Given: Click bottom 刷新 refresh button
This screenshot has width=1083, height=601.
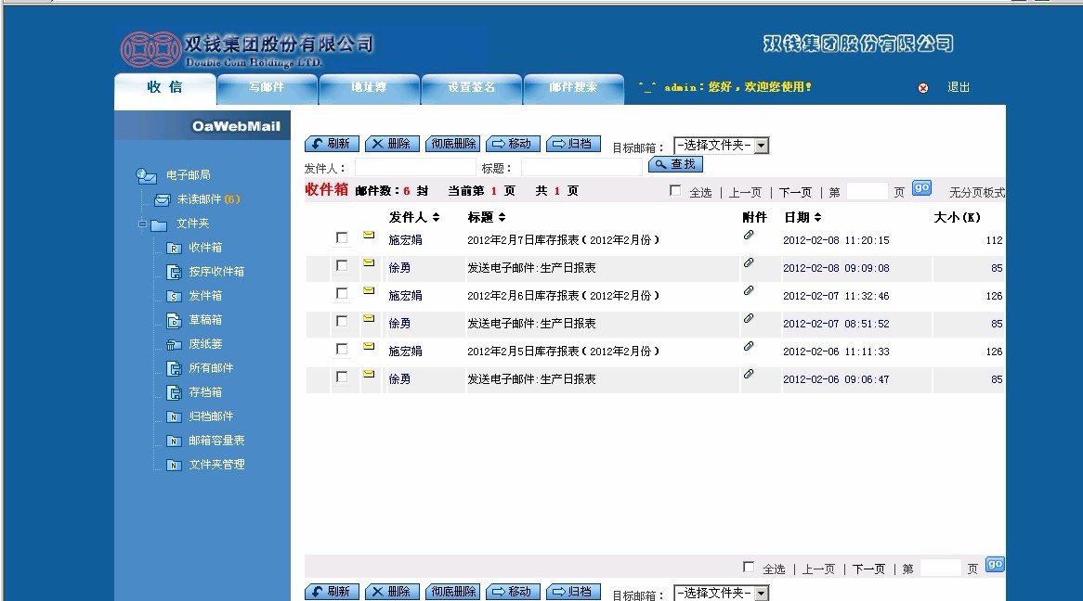Looking at the screenshot, I should coord(332,592).
